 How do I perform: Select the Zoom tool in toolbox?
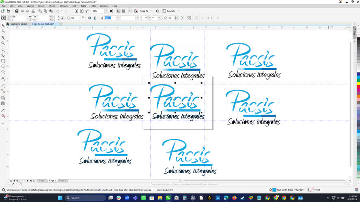tap(3, 43)
